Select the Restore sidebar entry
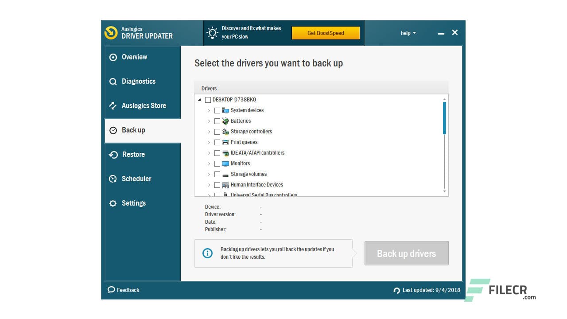567x319 pixels. click(133, 155)
